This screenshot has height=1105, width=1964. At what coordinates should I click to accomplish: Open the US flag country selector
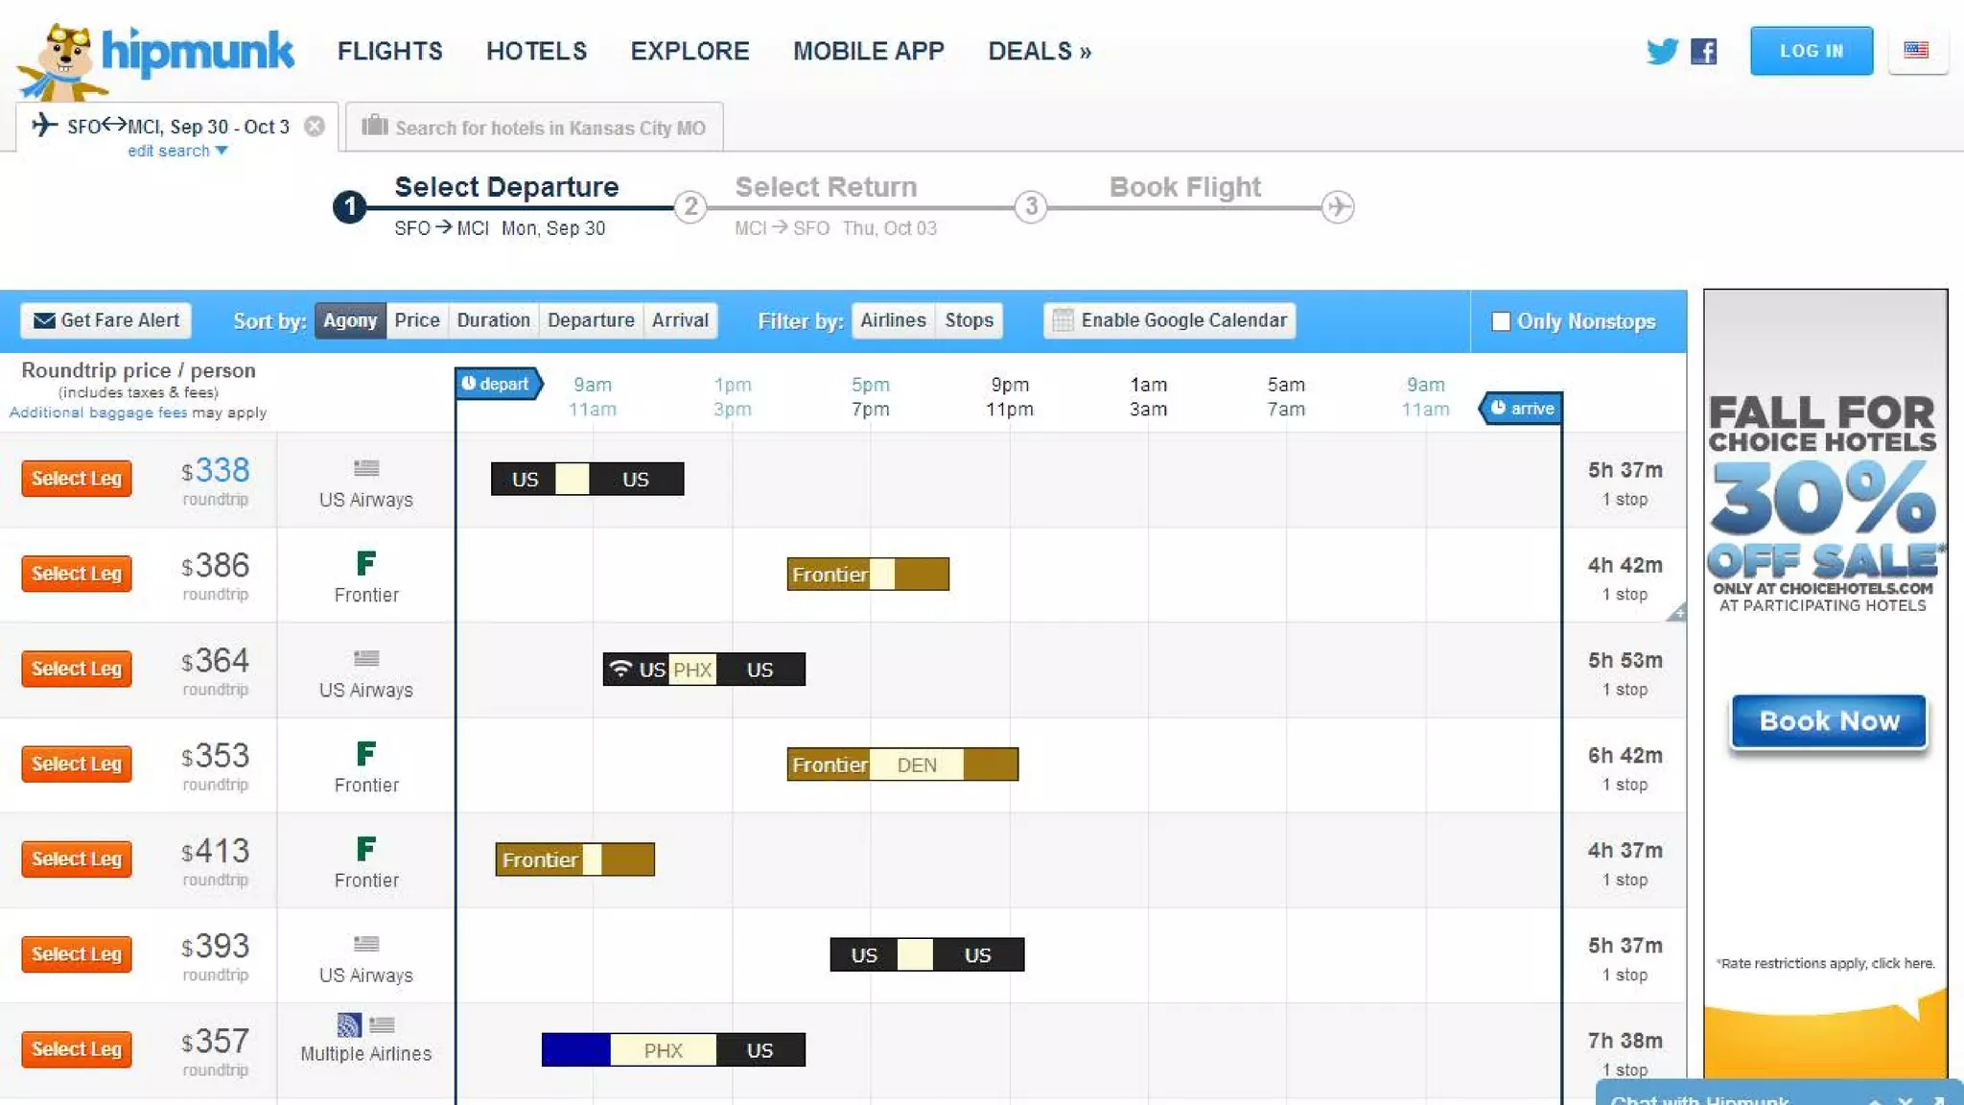click(x=1916, y=50)
